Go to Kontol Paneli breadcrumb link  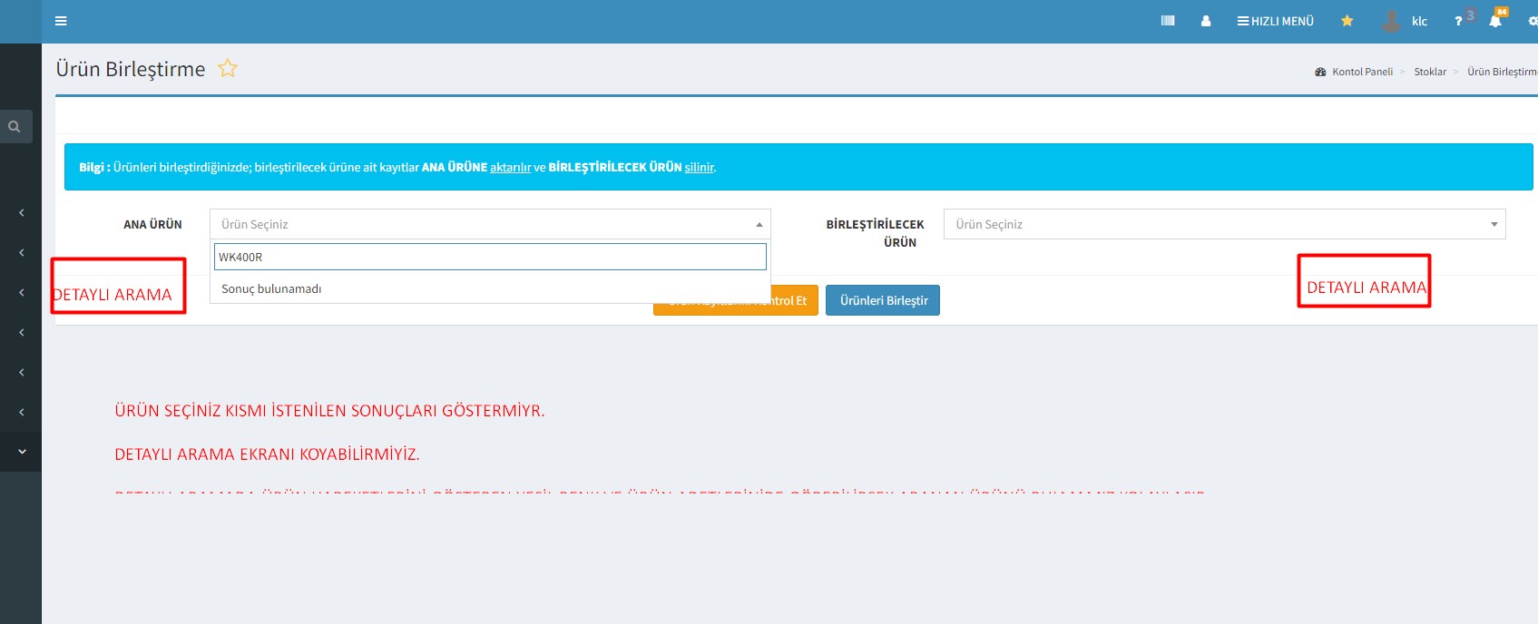[x=1361, y=72]
